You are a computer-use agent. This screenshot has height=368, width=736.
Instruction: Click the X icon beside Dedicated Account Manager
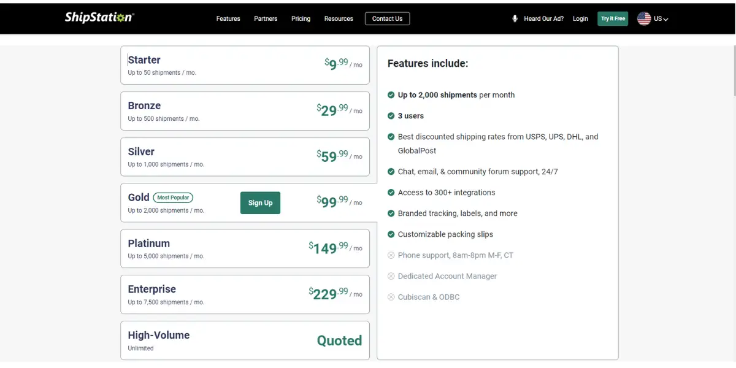click(x=391, y=276)
